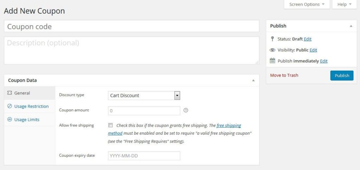Switch to the Usage Limits tab
Viewport: 360px width, 170px height.
coord(27,120)
